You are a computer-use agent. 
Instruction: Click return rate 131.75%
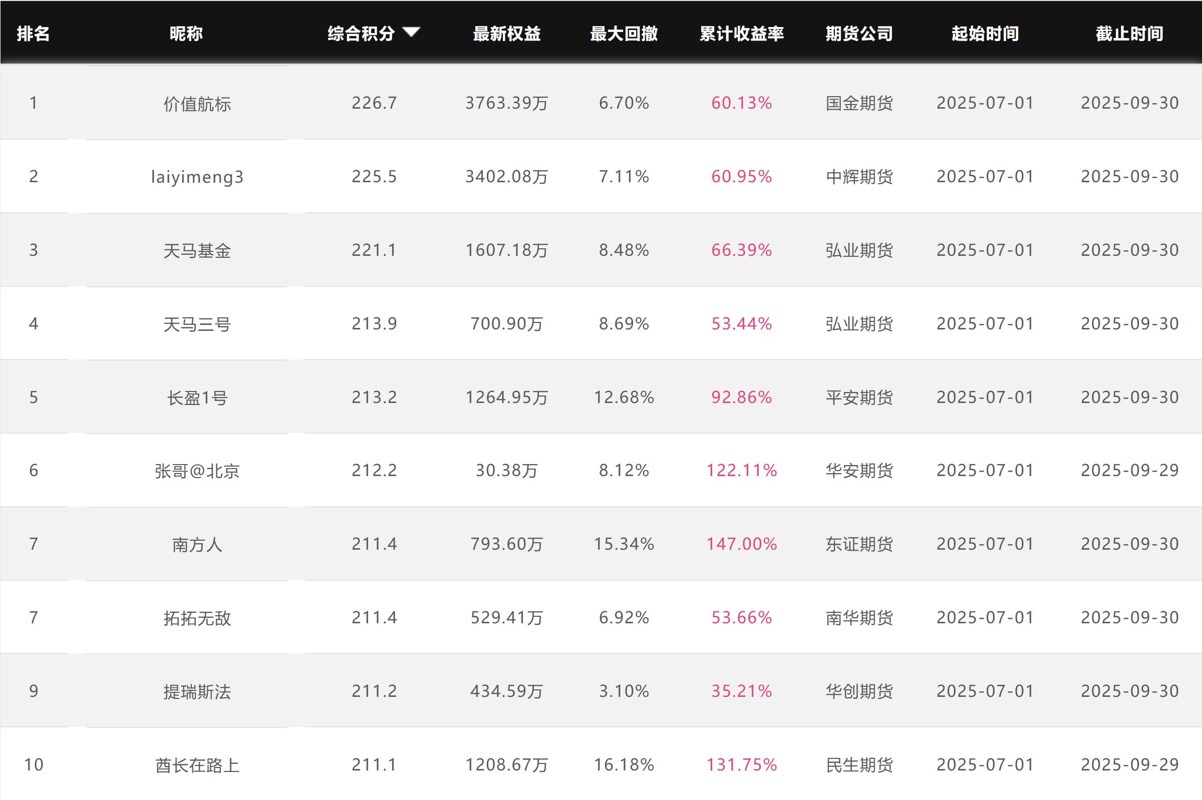742,764
